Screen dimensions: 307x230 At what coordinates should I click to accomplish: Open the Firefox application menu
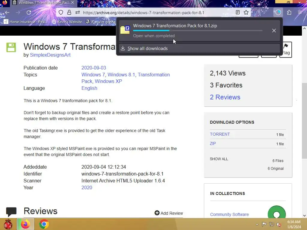click(300, 13)
